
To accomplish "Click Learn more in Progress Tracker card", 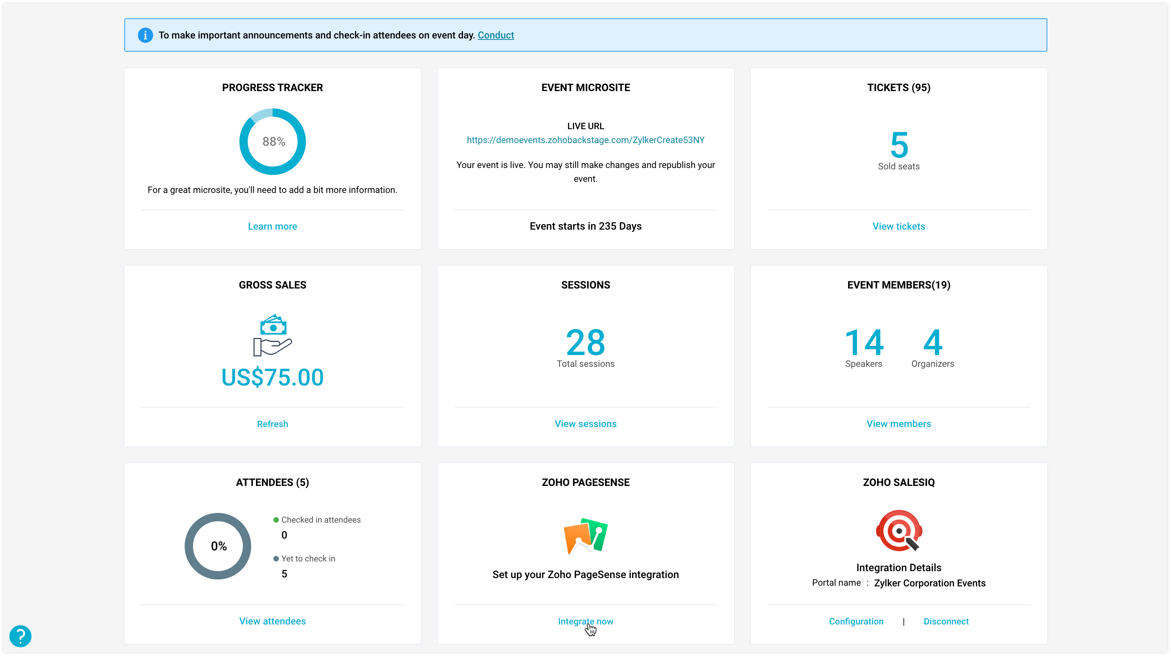I will (272, 226).
